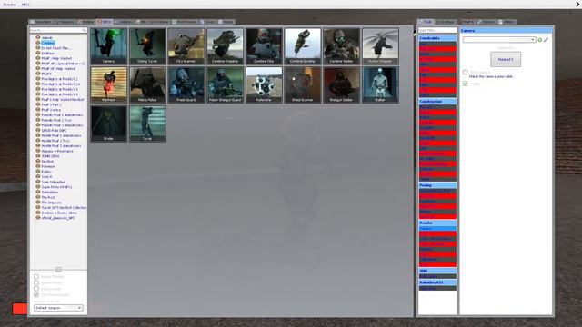Switch to the Saves tab
The width and height of the screenshot is (582, 327).
208,22
